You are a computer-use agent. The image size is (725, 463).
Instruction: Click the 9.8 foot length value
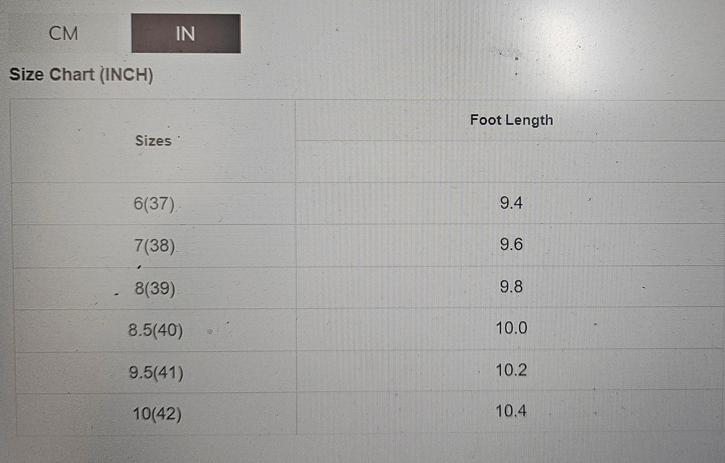(x=511, y=286)
